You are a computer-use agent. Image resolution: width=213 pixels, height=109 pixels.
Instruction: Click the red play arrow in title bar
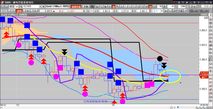pos(174,3)
